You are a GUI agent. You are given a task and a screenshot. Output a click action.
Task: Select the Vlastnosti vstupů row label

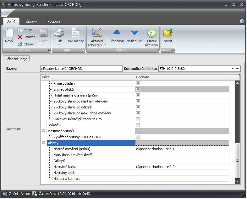click(x=61, y=131)
